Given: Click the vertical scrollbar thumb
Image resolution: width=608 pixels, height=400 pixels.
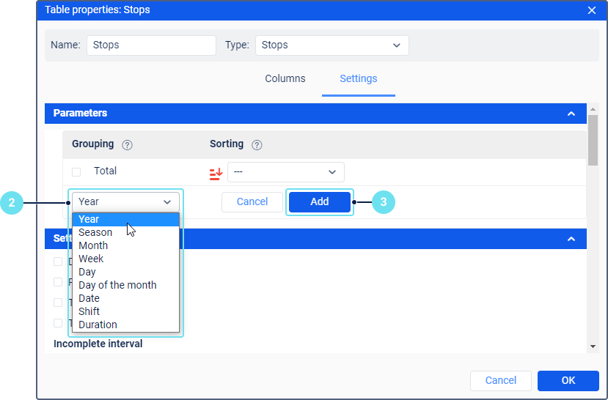Looking at the screenshot, I should pyautogui.click(x=593, y=140).
